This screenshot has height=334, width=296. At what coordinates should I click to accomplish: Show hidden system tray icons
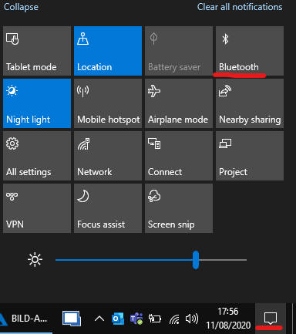tap(99, 319)
